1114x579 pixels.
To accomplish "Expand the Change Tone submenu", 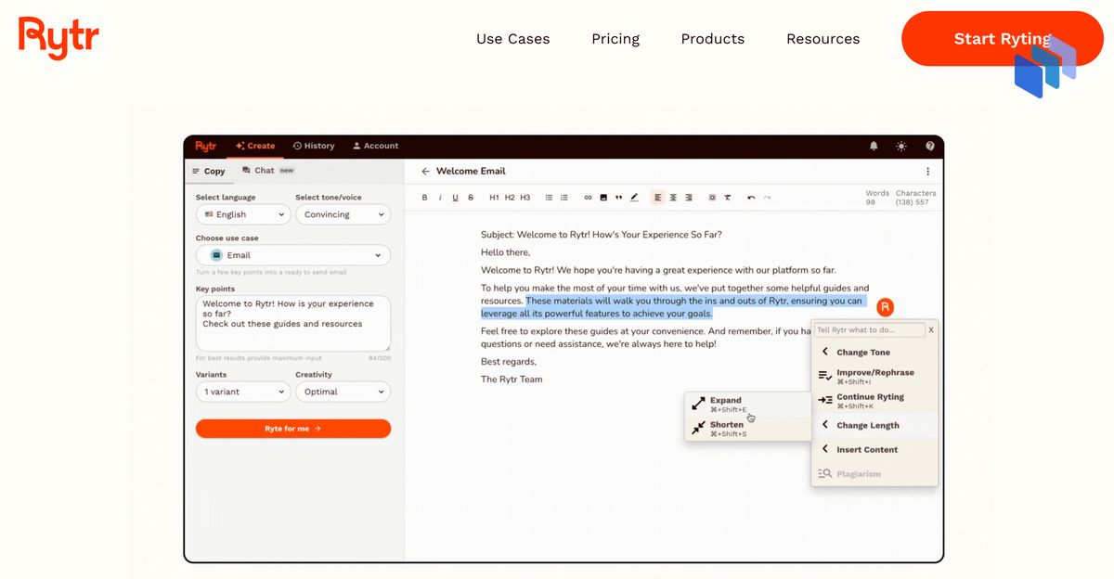I will coord(874,353).
